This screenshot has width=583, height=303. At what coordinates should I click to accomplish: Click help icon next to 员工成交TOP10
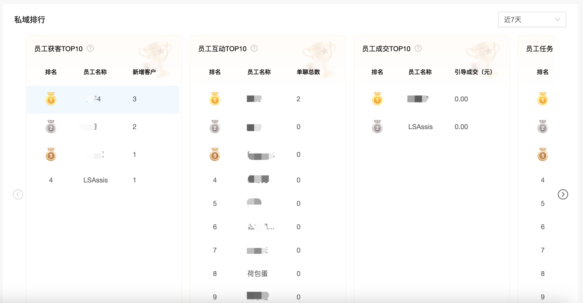418,49
